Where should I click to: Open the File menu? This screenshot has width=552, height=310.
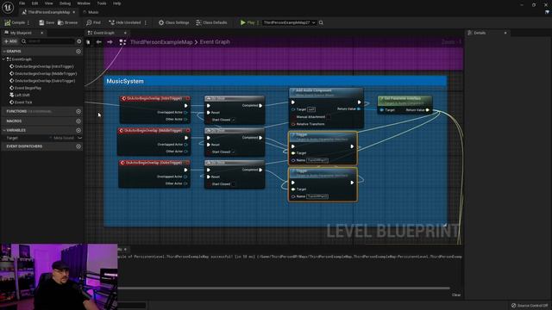click(x=22, y=3)
